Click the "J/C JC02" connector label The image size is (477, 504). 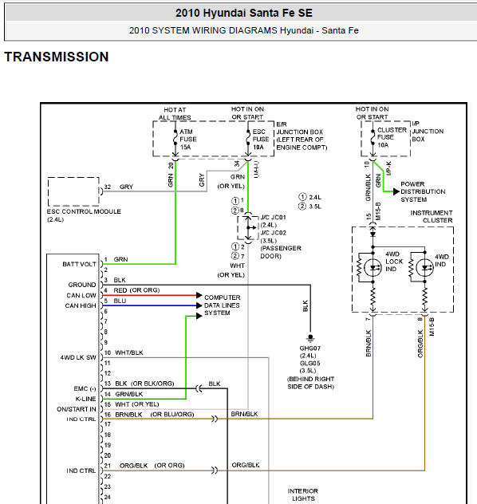(273, 233)
